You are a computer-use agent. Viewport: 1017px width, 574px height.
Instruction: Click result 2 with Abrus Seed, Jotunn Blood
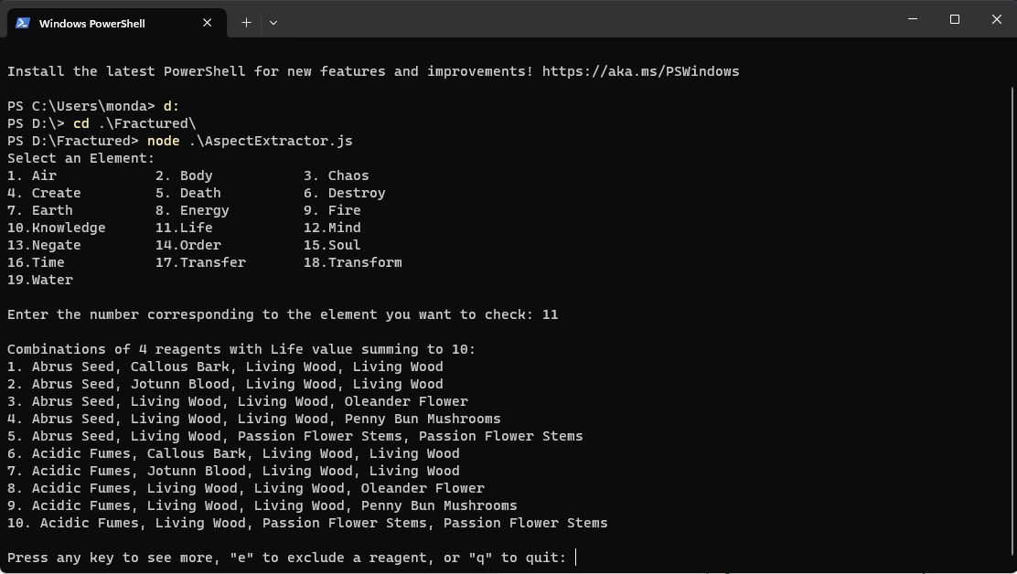[x=225, y=384]
